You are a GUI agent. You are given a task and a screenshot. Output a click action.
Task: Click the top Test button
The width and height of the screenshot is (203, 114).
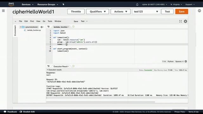pos(167,11)
